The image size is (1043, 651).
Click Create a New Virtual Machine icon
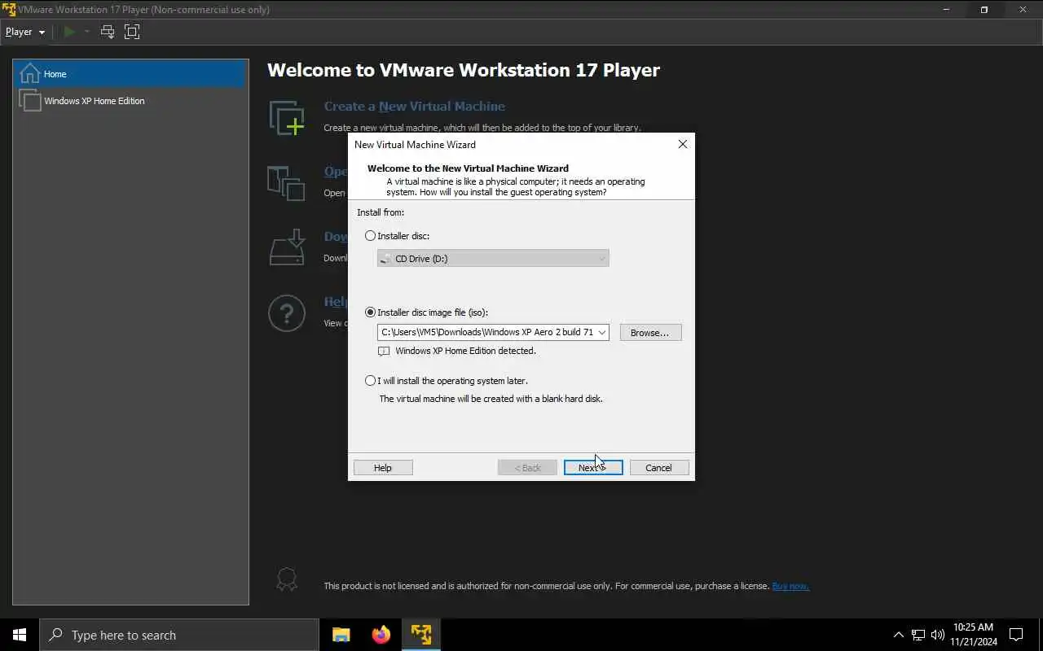click(286, 118)
